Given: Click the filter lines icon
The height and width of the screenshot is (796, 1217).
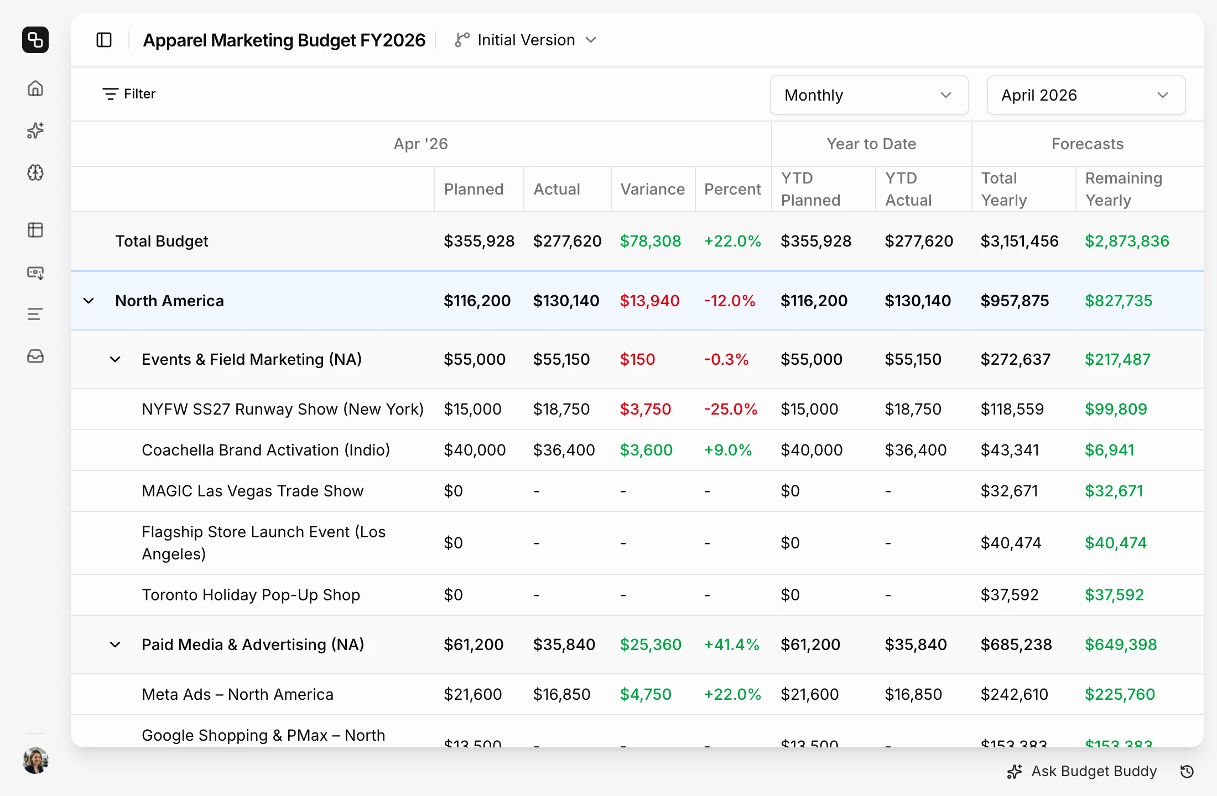Looking at the screenshot, I should point(110,94).
